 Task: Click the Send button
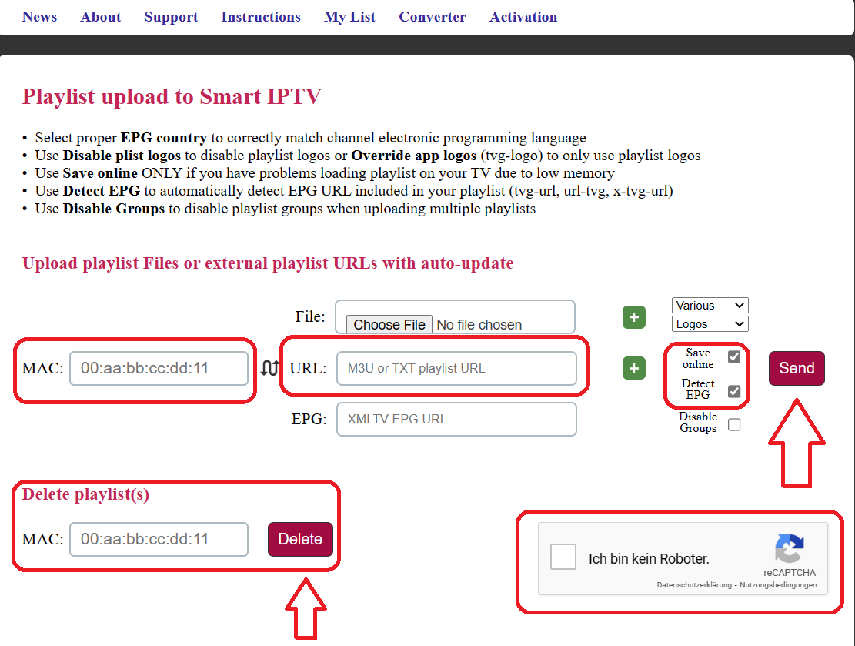point(797,368)
